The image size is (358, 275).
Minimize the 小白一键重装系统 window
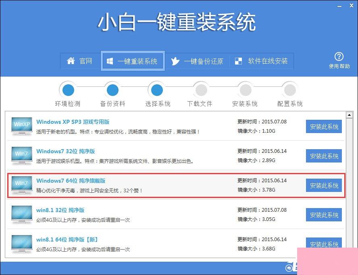tap(339, 6)
